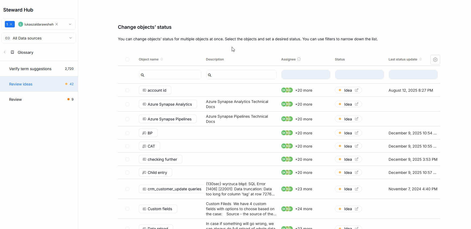Open table column settings gear icon
The height and width of the screenshot is (229, 471).
[435, 60]
